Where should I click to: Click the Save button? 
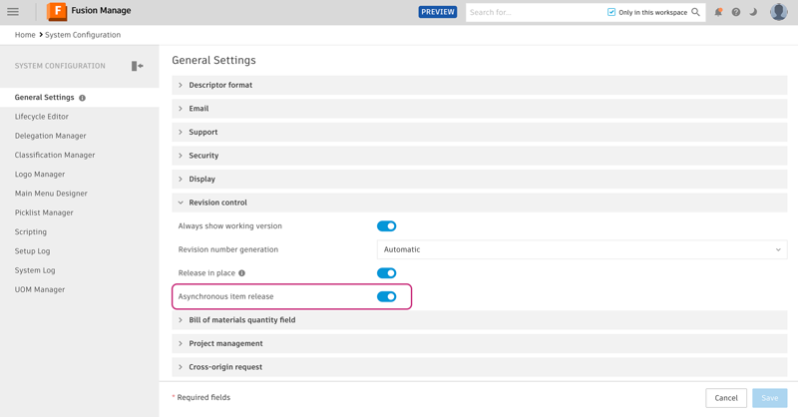[x=769, y=398]
